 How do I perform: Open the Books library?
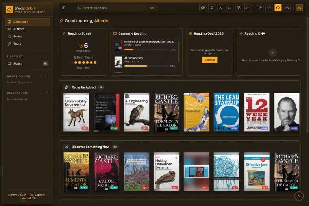tap(28, 64)
